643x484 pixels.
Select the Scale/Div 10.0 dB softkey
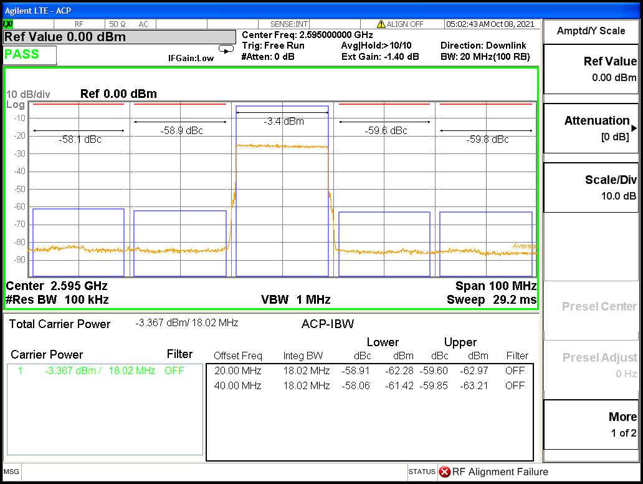pos(591,187)
